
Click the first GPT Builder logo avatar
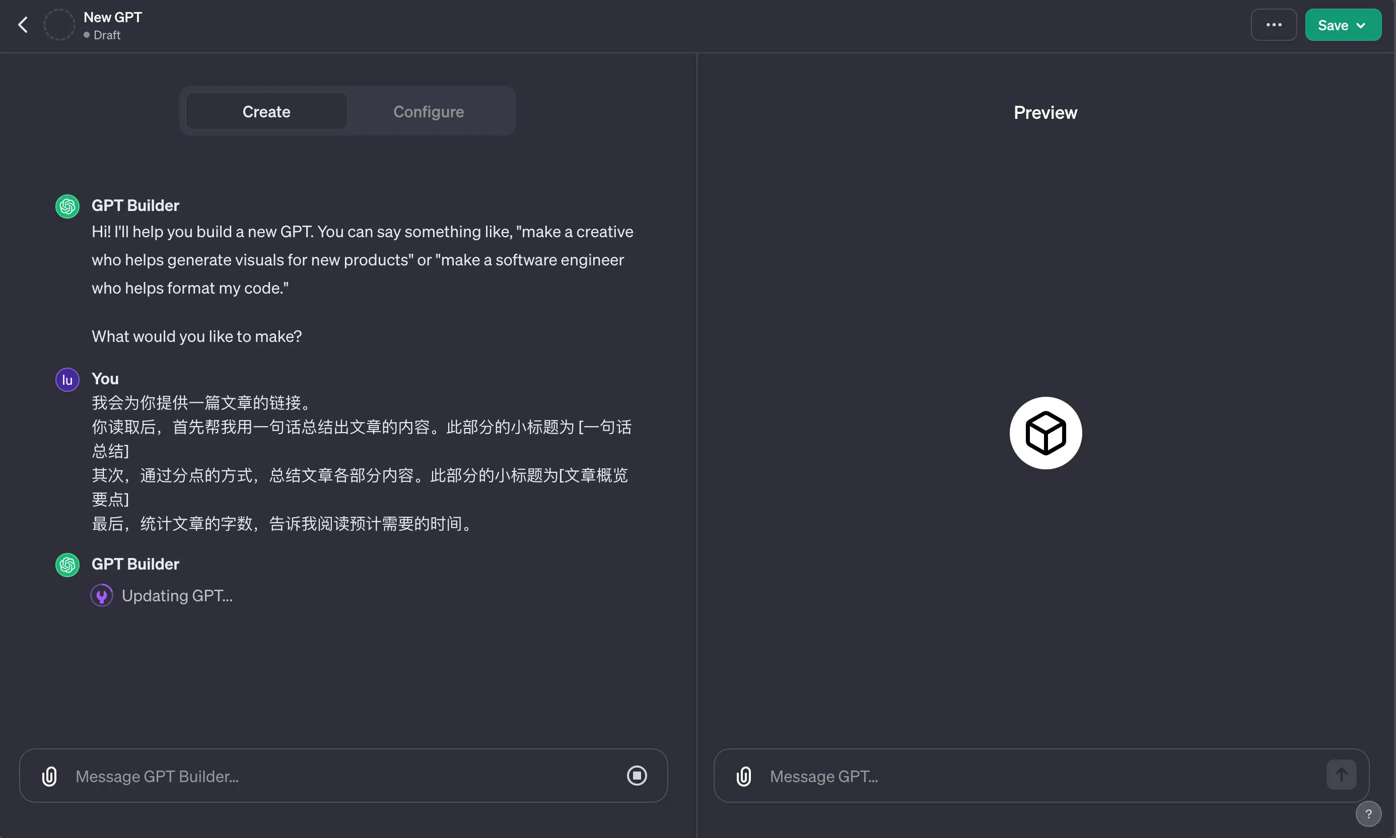click(x=67, y=206)
